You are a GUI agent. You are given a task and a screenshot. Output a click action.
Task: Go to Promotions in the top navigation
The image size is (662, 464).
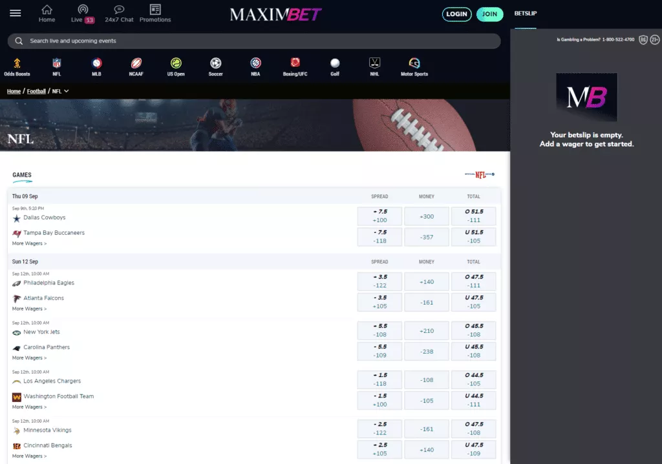[155, 14]
